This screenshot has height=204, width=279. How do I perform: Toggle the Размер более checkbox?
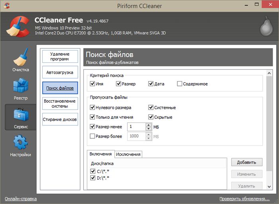[x=93, y=136]
